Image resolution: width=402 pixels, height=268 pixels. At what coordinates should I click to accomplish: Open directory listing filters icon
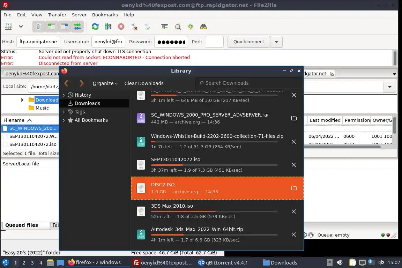pyautogui.click(x=165, y=27)
